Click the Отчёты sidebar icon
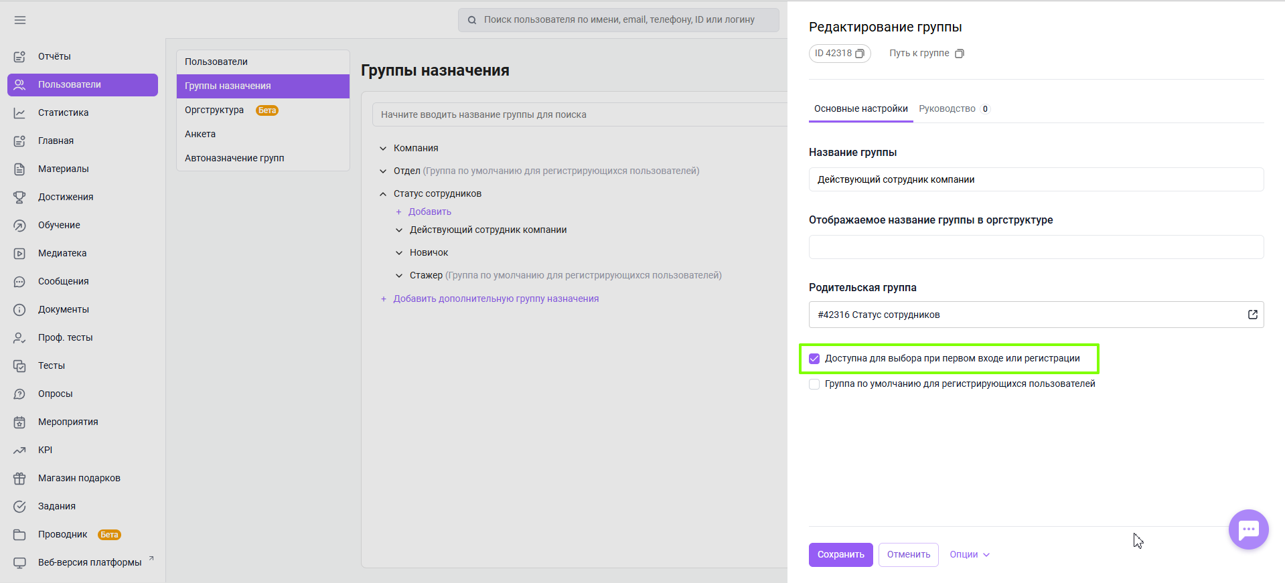The height and width of the screenshot is (583, 1285). [x=19, y=56]
